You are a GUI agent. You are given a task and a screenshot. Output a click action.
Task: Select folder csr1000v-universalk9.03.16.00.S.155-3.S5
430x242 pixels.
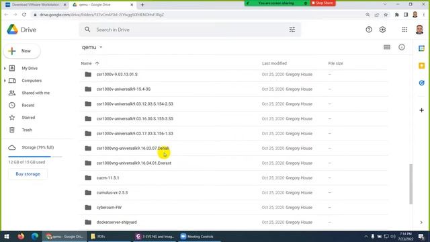click(x=234, y=119)
